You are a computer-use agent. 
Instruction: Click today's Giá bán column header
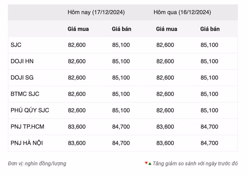[x=121, y=29]
